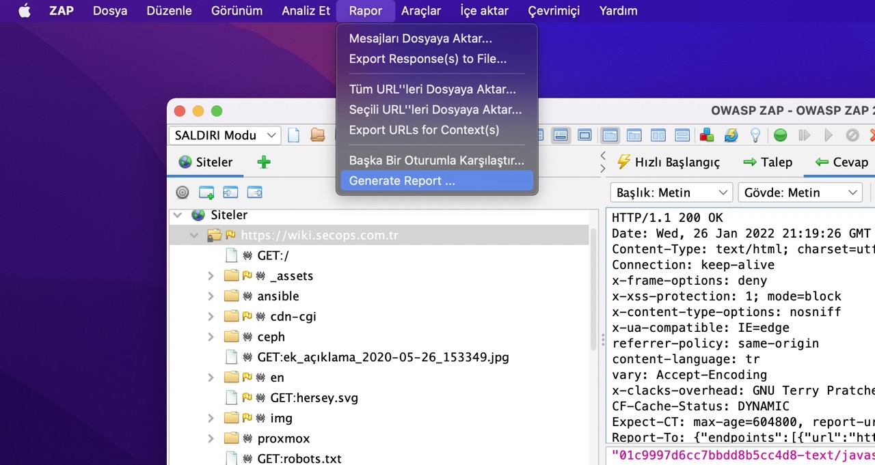Expand the ceph folder
This screenshot has height=465, width=875.
click(x=211, y=337)
